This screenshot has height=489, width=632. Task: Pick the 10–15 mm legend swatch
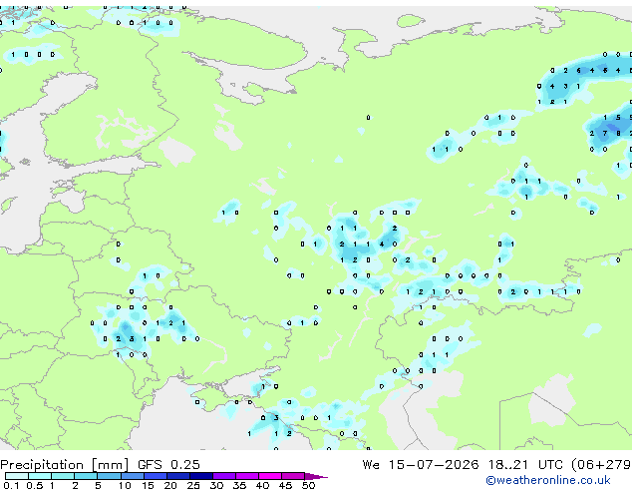click(132, 476)
